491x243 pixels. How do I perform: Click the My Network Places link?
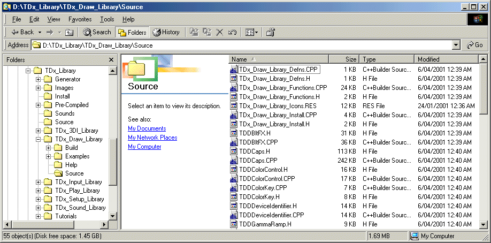point(152,138)
